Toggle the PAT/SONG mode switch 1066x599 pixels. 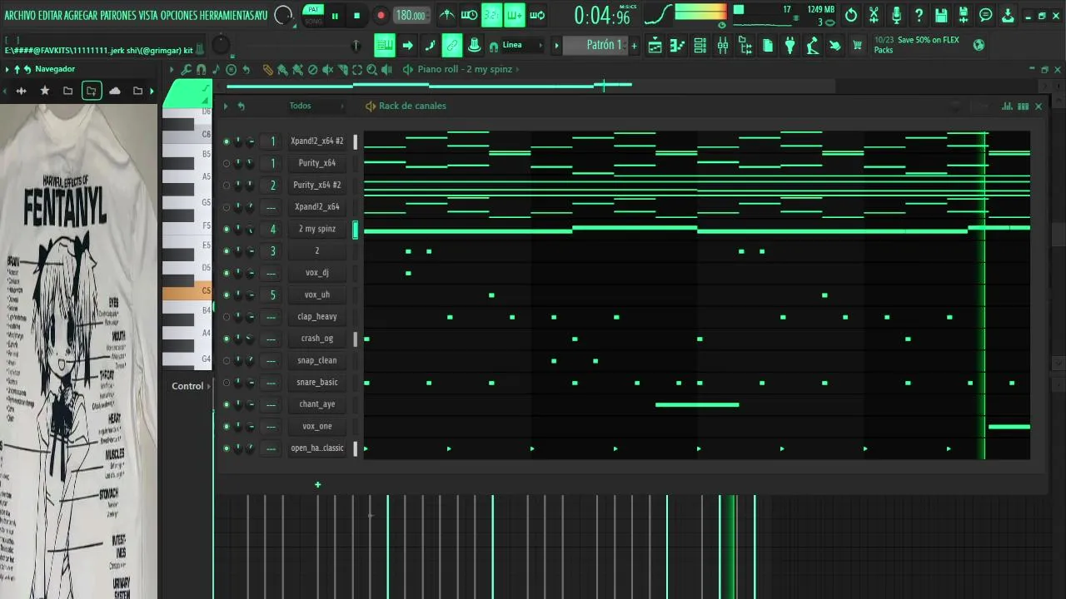click(x=313, y=15)
